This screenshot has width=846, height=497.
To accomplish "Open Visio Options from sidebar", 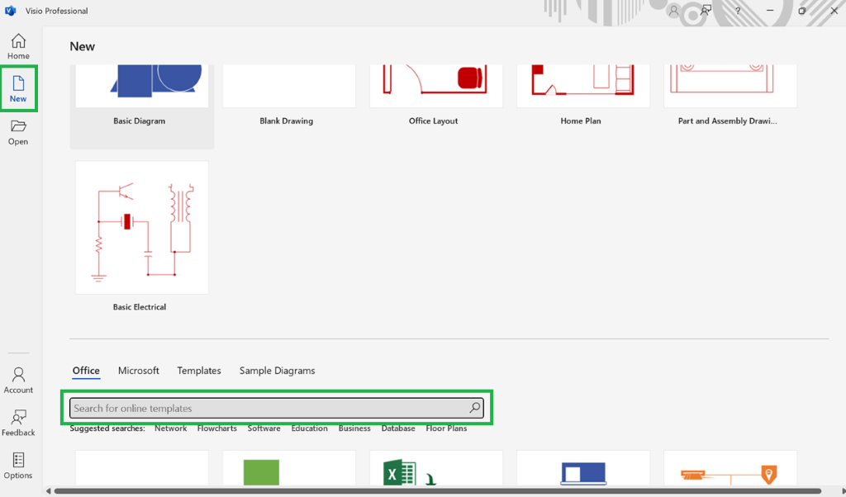I will pos(18,466).
